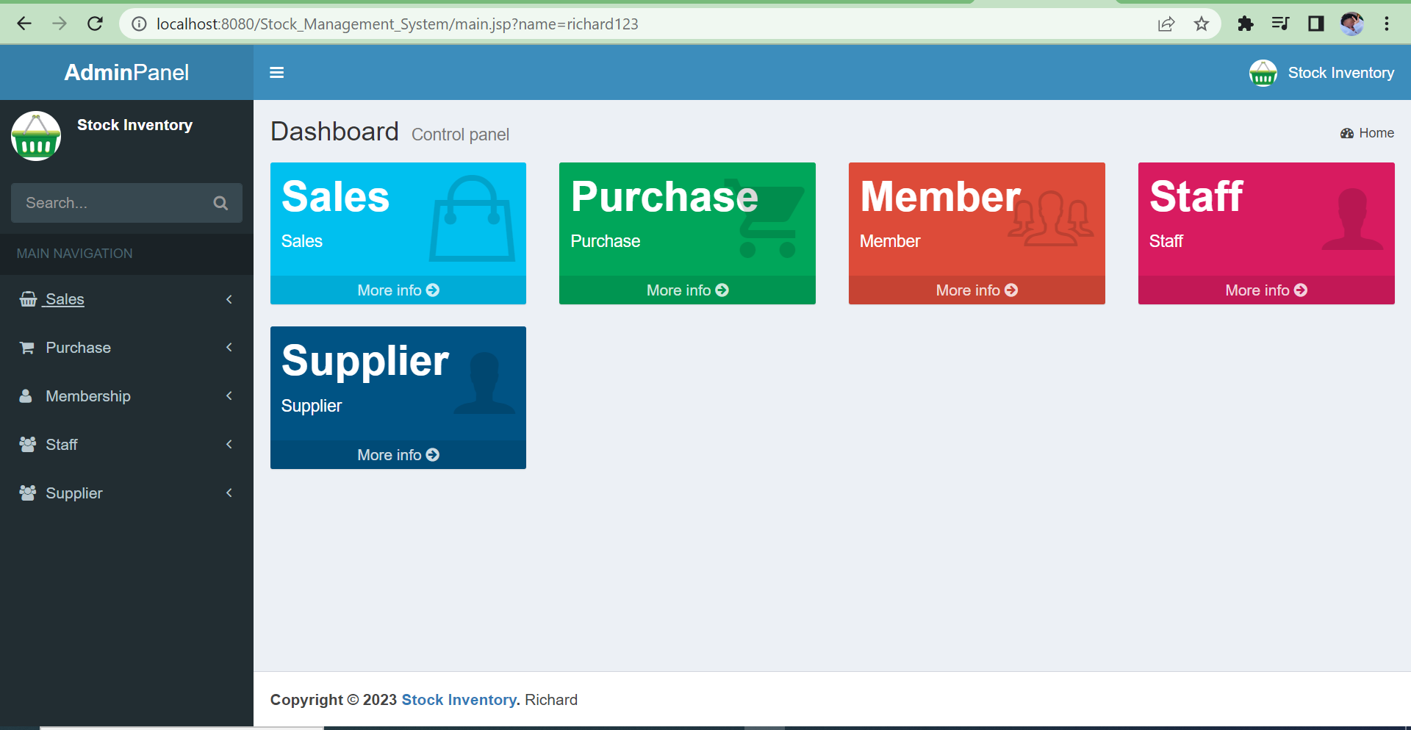Select Staff in the sidebar navigation
The width and height of the screenshot is (1411, 730).
click(62, 444)
